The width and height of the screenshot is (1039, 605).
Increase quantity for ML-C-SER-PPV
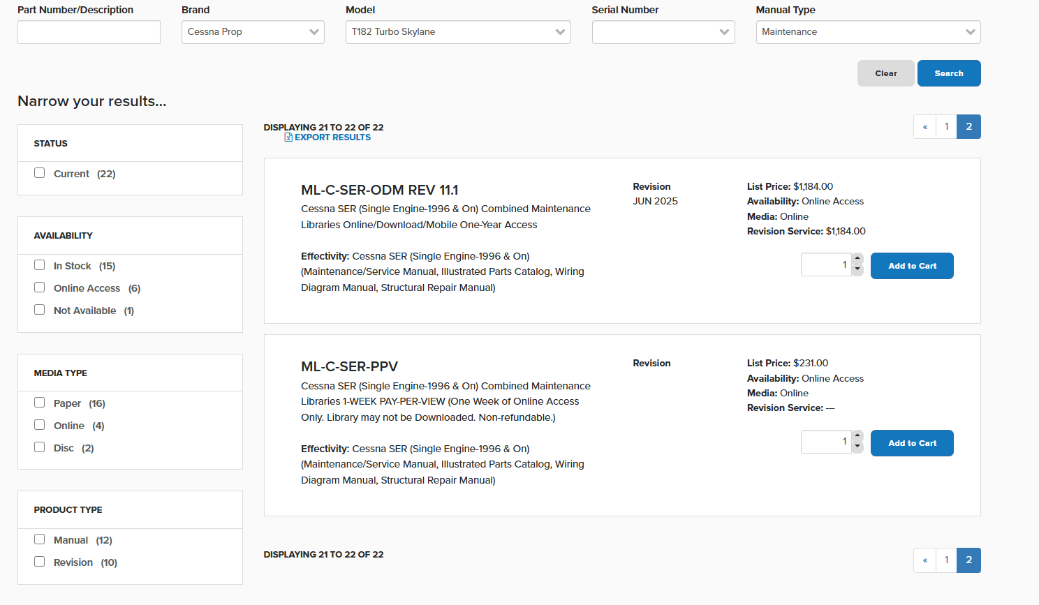857,436
